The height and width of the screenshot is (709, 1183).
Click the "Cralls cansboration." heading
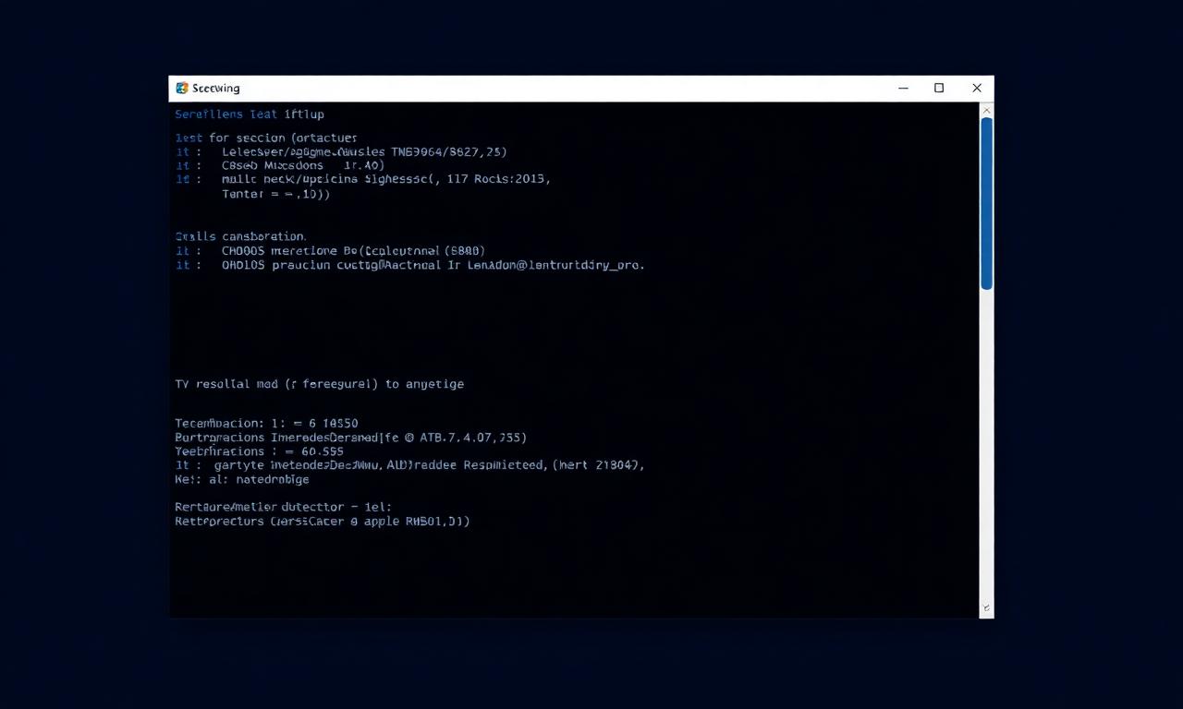(x=241, y=236)
